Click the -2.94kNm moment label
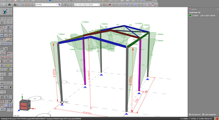Viewport: 219px width, 120px height. click(x=160, y=41)
